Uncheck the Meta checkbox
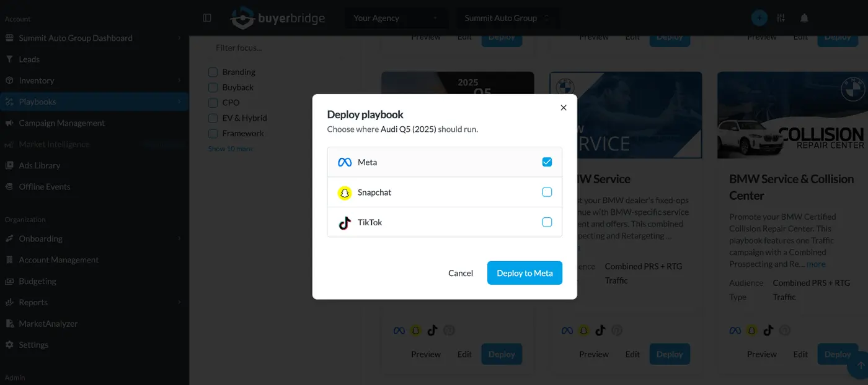Image resolution: width=868 pixels, height=385 pixels. tap(547, 162)
